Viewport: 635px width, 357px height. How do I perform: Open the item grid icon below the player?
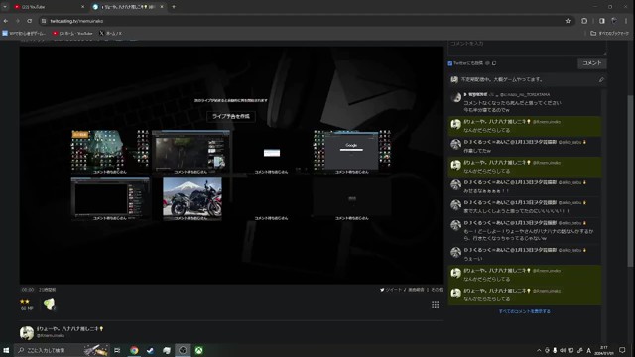(435, 305)
